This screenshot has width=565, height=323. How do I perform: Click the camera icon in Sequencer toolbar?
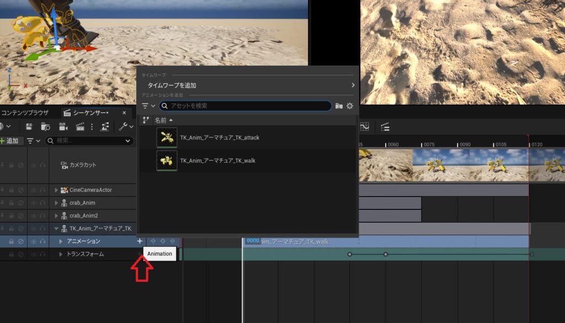point(63,127)
